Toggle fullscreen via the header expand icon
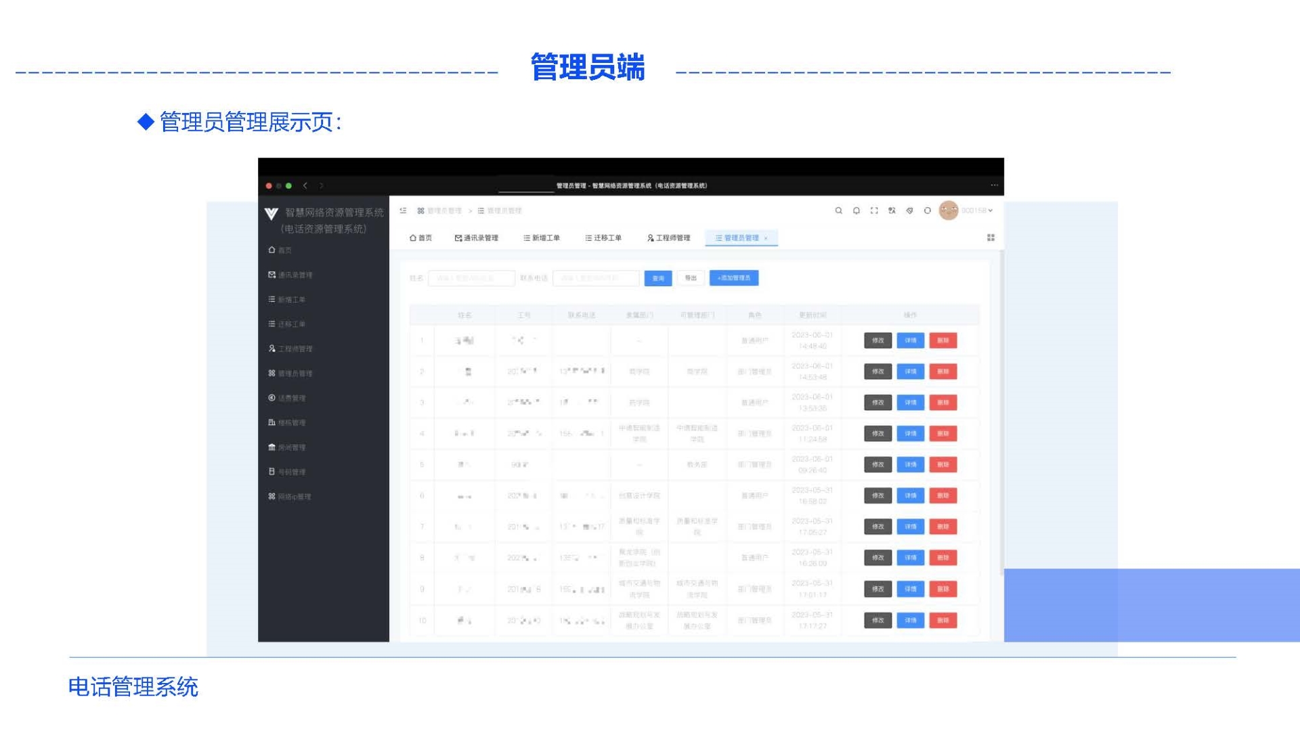Screen dimensions: 1300x731 pos(874,211)
